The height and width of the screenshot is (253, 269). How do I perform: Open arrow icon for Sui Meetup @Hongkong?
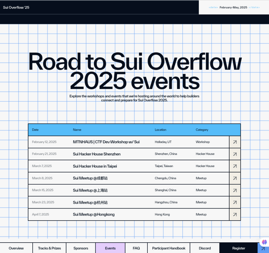point(235,214)
